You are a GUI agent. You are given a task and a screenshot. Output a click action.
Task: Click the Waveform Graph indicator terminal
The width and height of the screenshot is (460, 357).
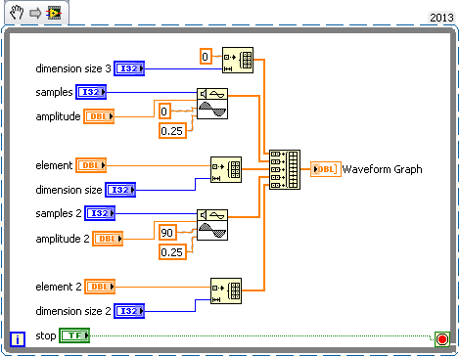click(x=326, y=169)
